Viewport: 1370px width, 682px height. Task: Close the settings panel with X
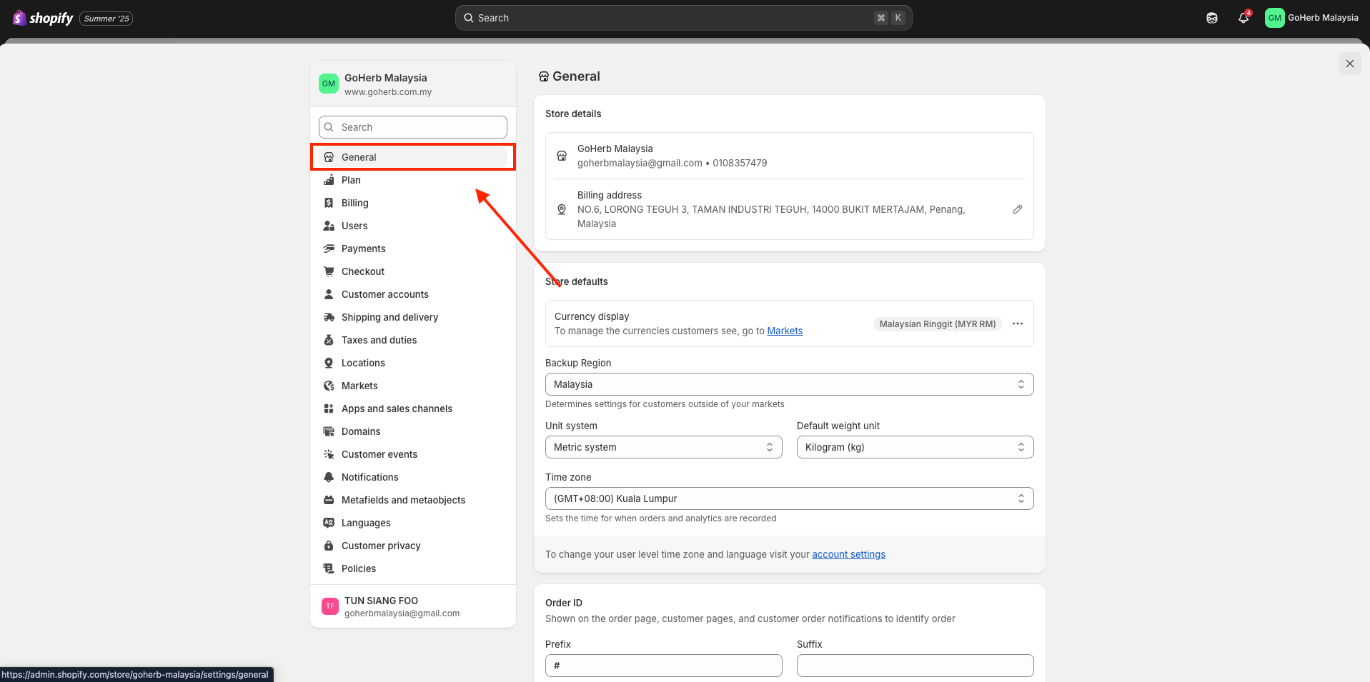click(1350, 64)
